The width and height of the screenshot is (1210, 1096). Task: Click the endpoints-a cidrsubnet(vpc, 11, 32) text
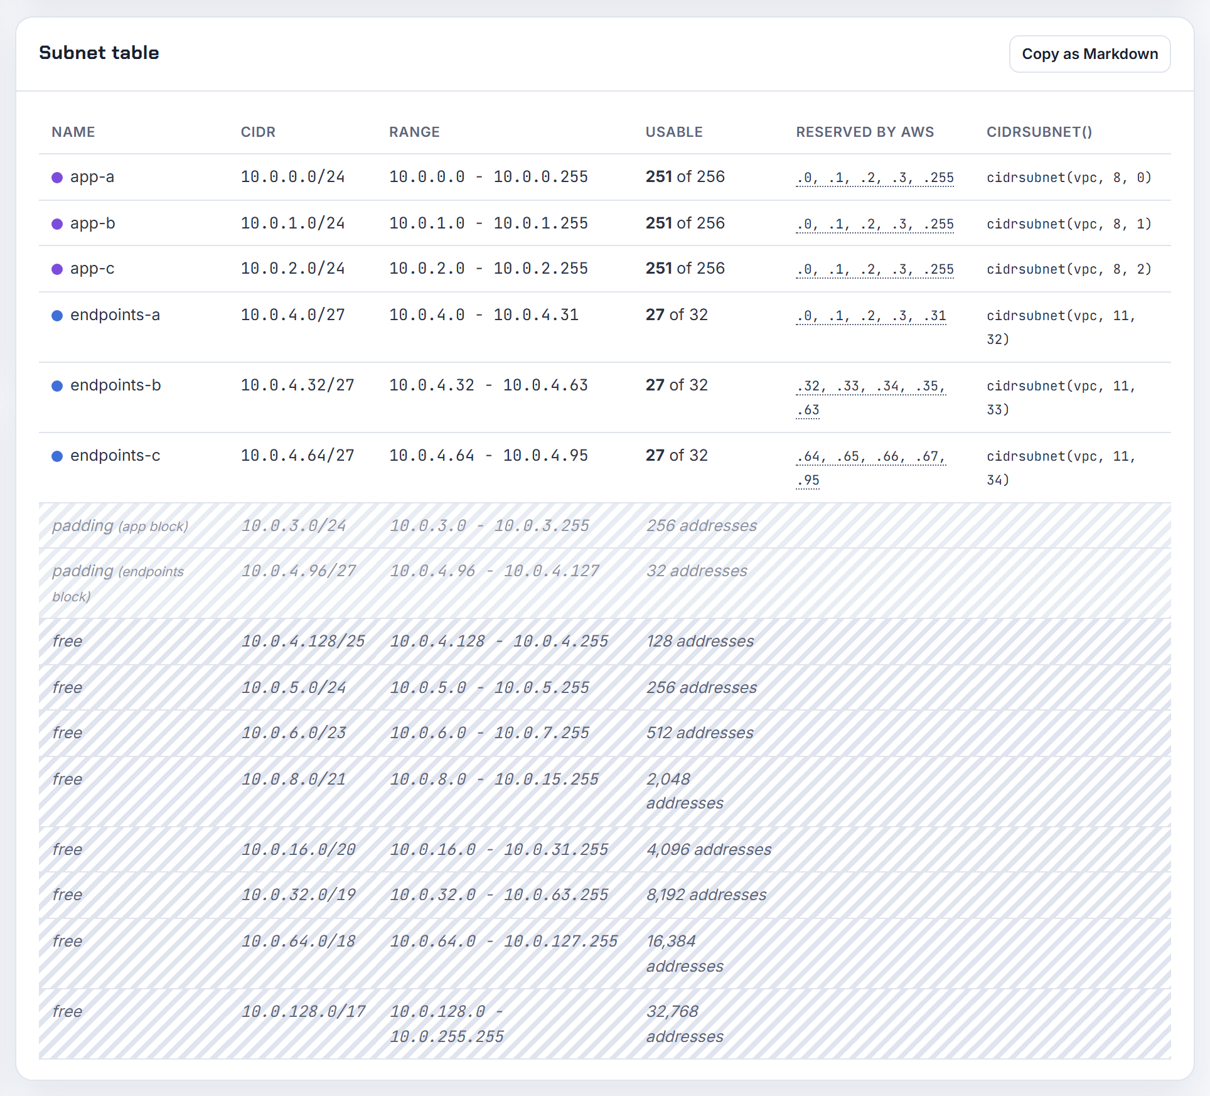coord(1061,327)
